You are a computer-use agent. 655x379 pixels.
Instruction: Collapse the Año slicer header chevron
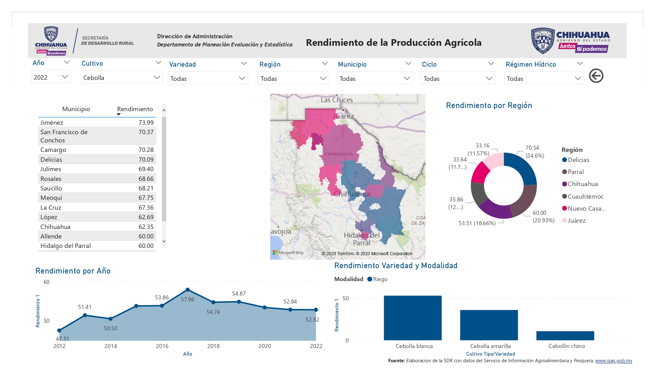point(67,62)
